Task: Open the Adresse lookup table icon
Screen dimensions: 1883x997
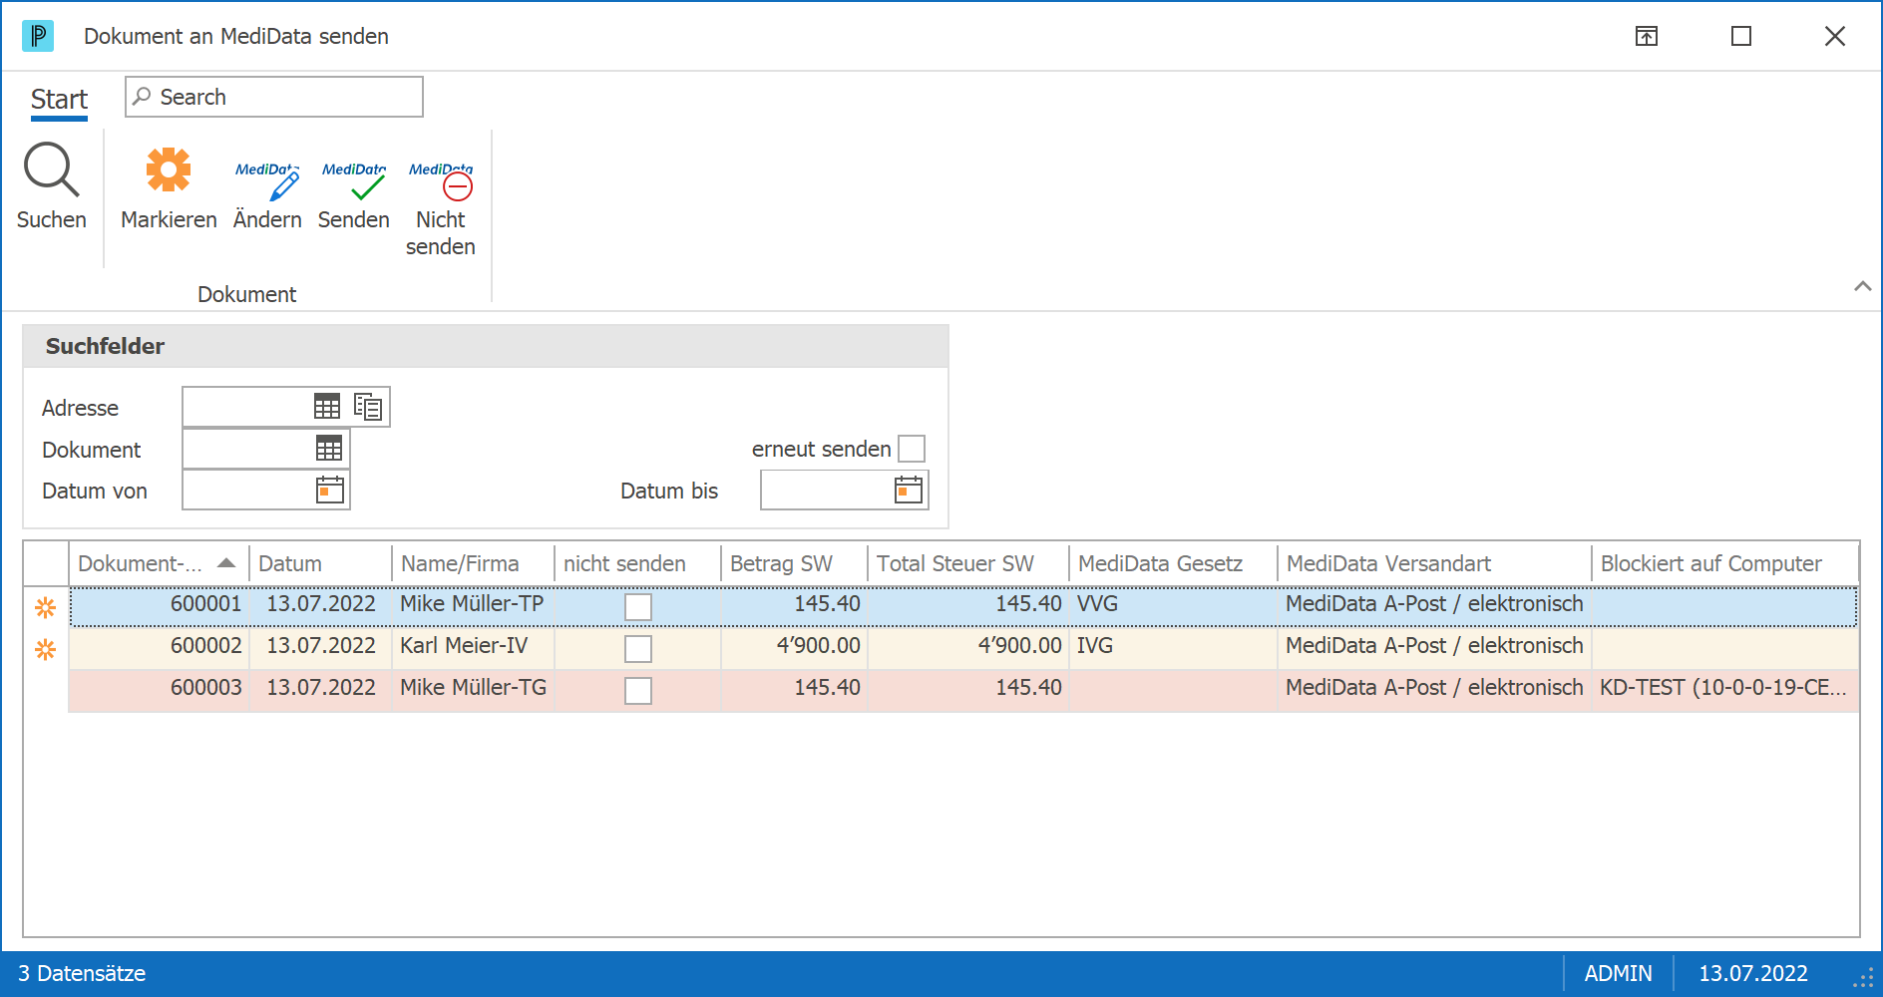Action: click(327, 407)
